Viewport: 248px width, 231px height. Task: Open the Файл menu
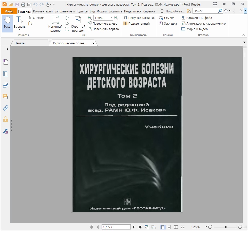pos(9,11)
